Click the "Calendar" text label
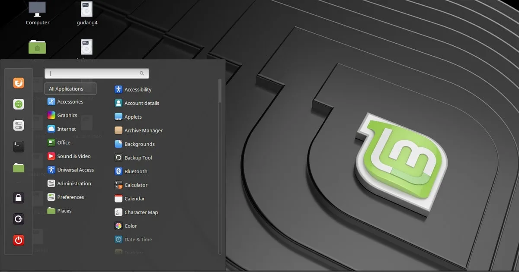This screenshot has height=272, width=519. [x=135, y=199]
